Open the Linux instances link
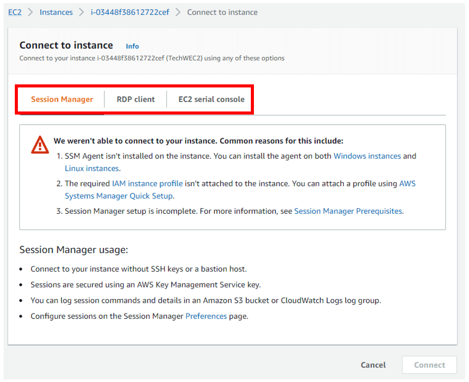Screen dimensions: 469x382 (x=91, y=168)
